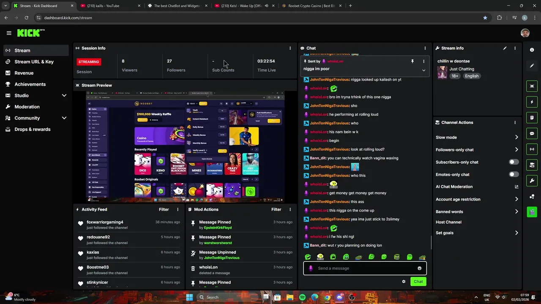Open Set goals arrow
Screen dimensions: 541x304
[x=516, y=233]
